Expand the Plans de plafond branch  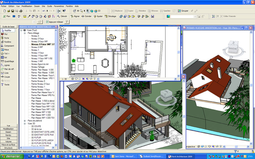25,121
